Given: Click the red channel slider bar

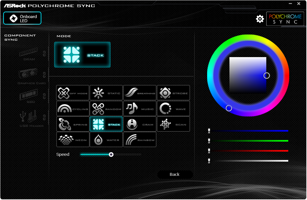Looking at the screenshot, I should pos(248,151).
